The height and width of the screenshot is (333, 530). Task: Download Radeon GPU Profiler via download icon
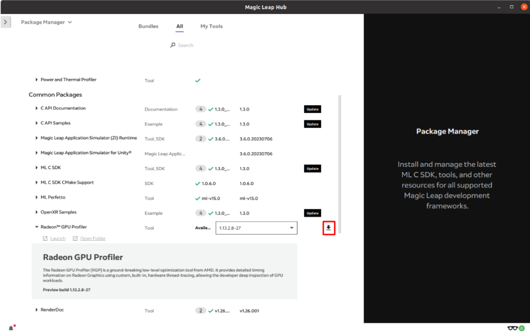pos(328,228)
